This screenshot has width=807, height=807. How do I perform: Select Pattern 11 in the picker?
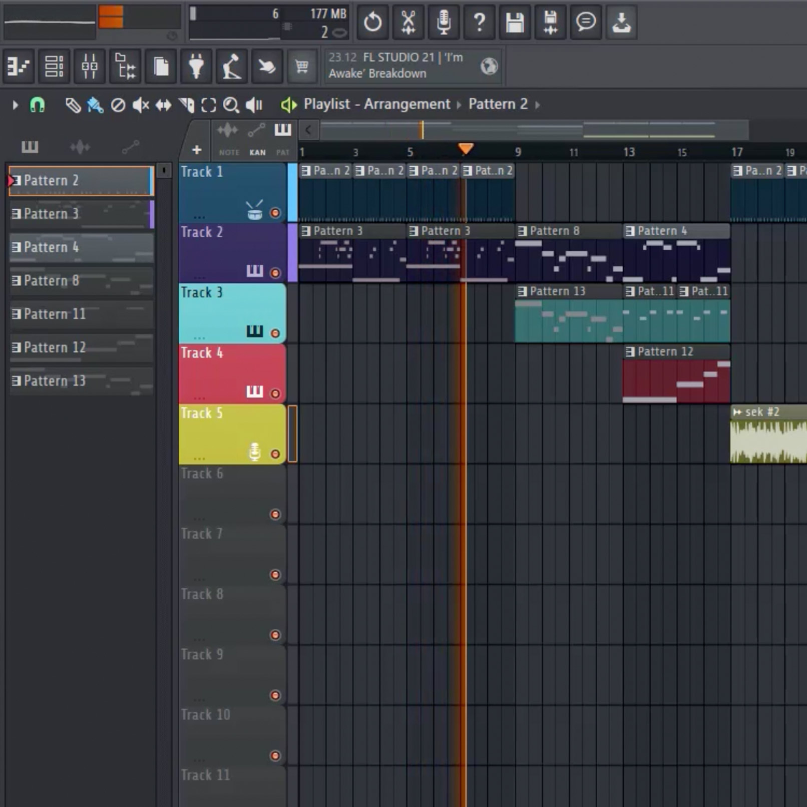coord(81,314)
